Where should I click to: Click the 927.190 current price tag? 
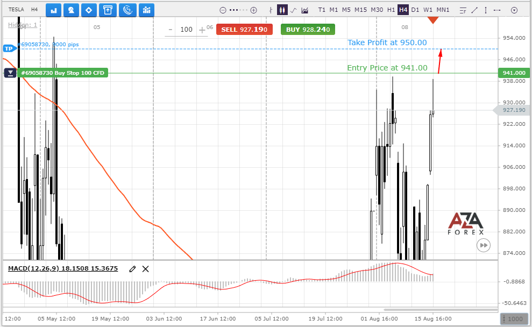click(512, 110)
